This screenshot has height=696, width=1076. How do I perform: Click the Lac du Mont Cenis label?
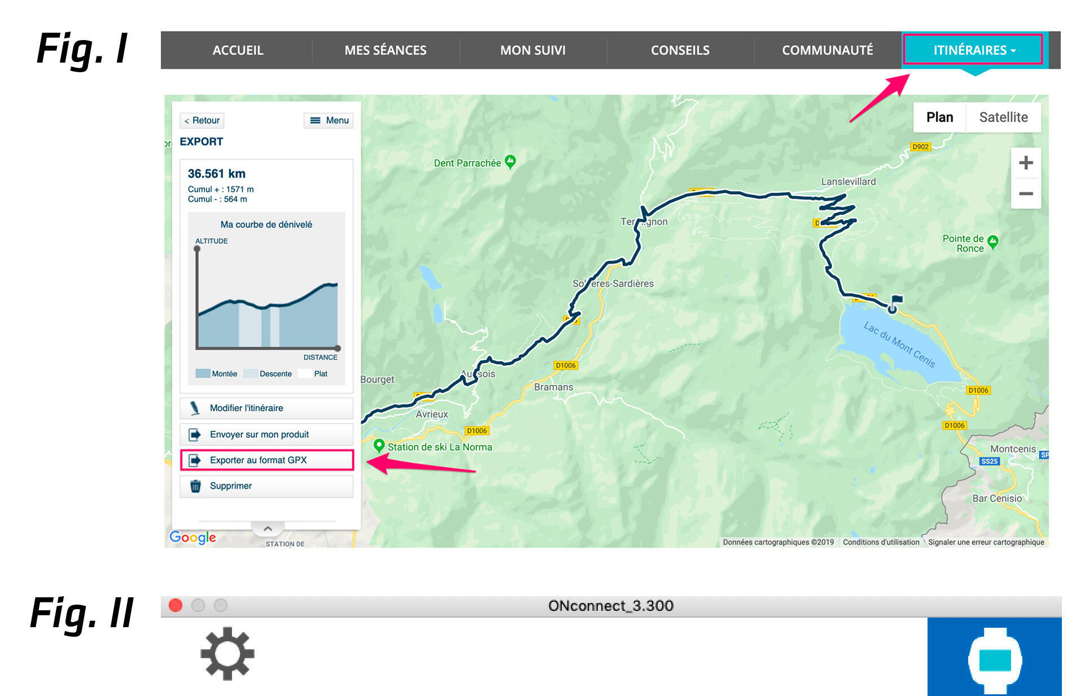(x=899, y=344)
